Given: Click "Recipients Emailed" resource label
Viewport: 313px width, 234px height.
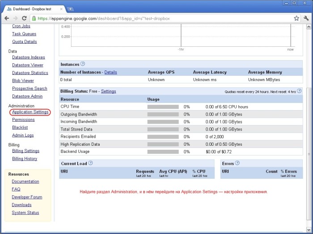Looking at the screenshot, I should pos(78,136).
